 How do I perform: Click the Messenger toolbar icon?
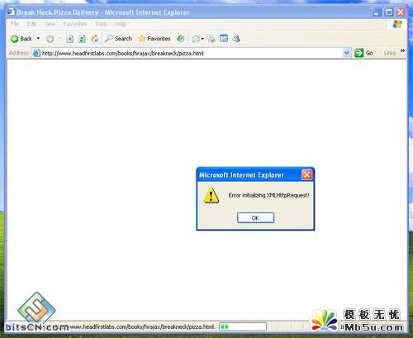point(236,39)
